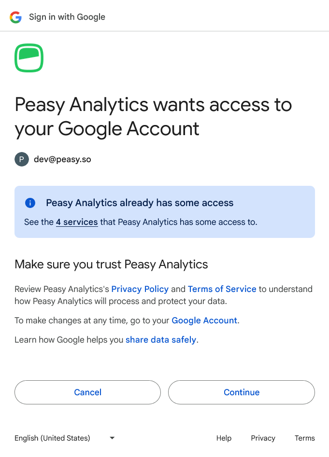Viewport: 329px width, 457px height.
Task: Open the "4 services" link
Action: click(x=77, y=222)
